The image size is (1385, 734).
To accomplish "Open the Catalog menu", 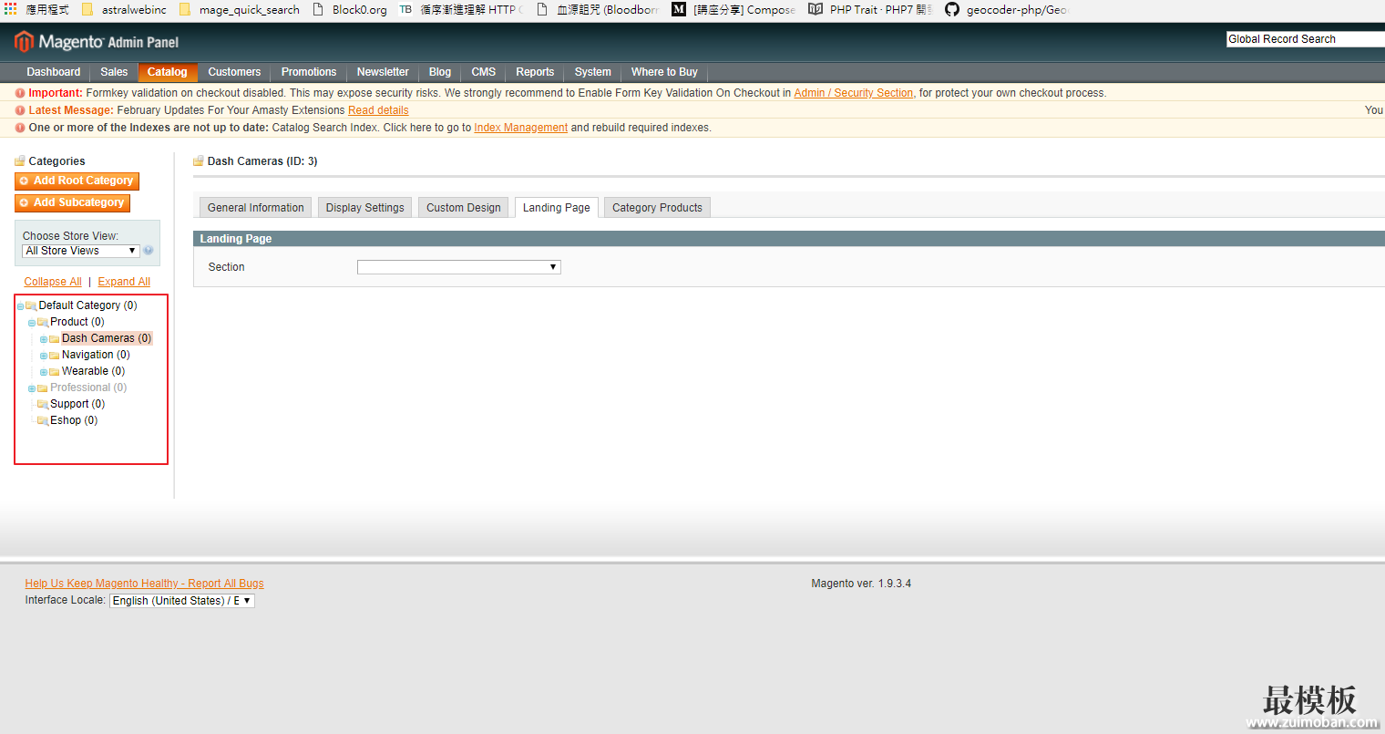I will pyautogui.click(x=168, y=72).
